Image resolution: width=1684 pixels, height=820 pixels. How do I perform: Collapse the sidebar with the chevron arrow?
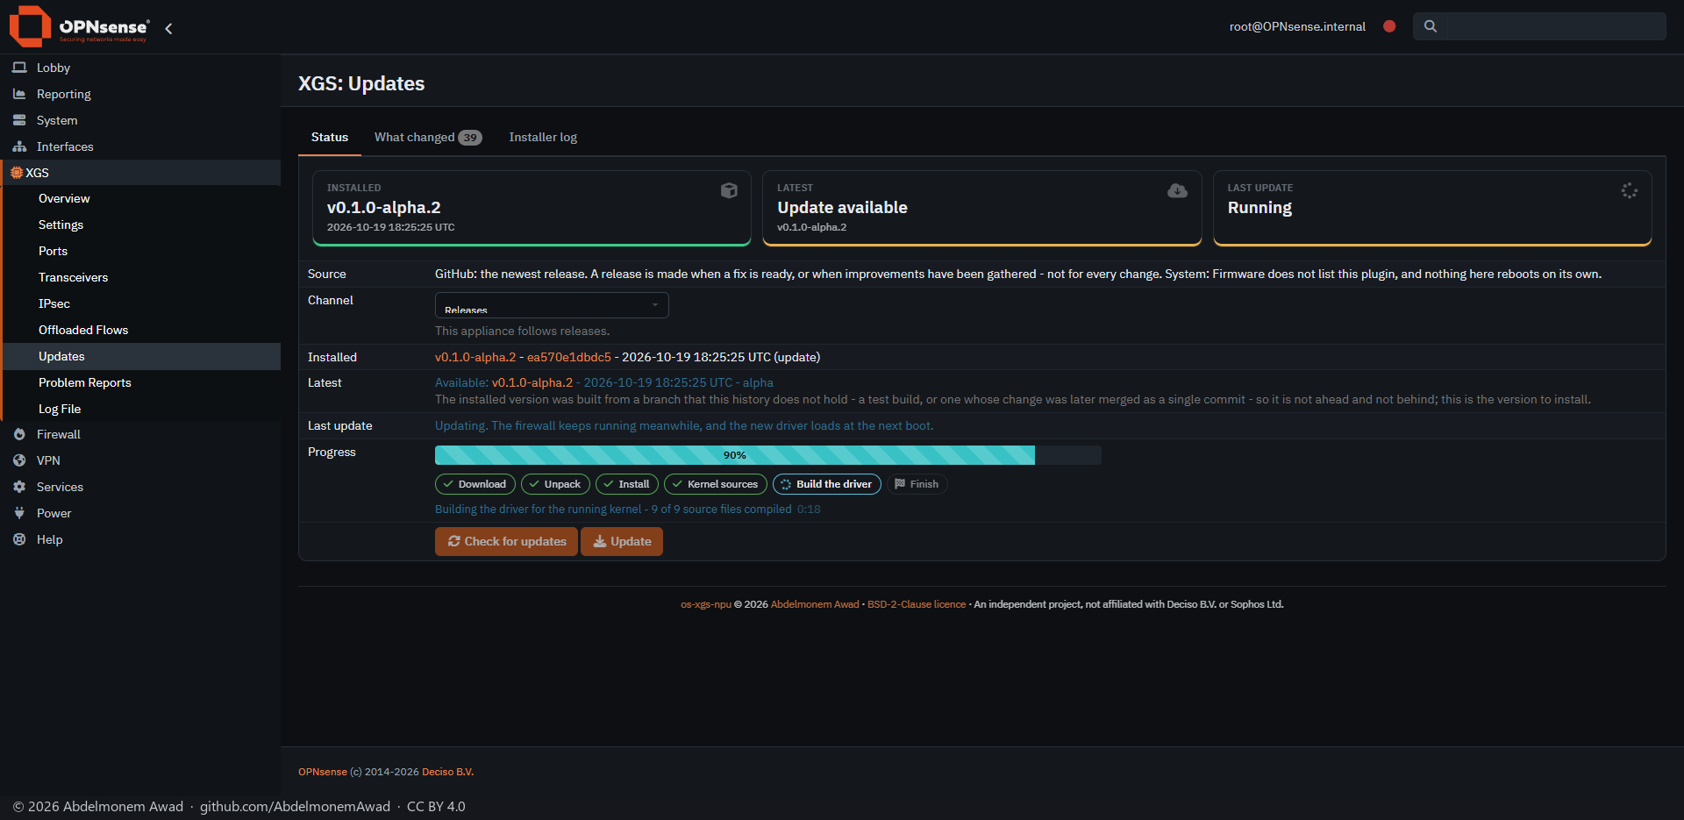[168, 28]
